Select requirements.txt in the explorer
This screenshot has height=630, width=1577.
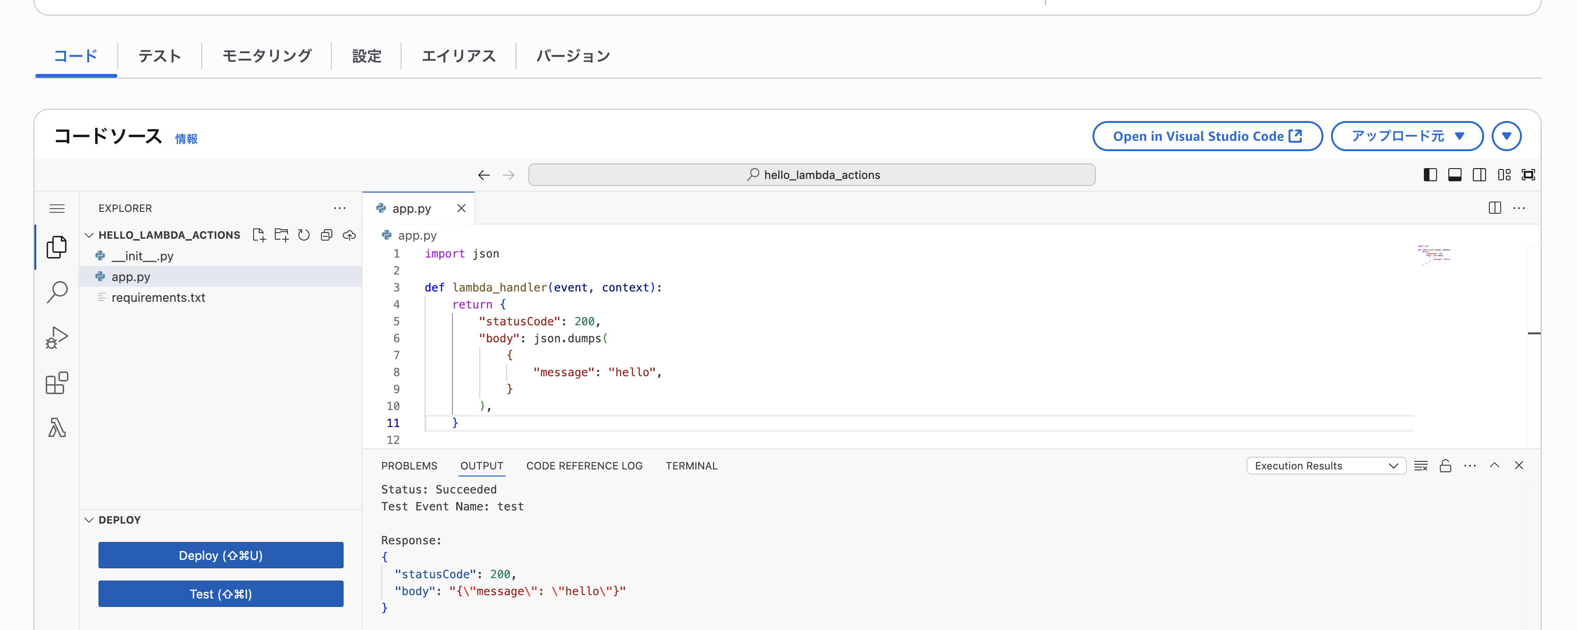[x=158, y=298]
